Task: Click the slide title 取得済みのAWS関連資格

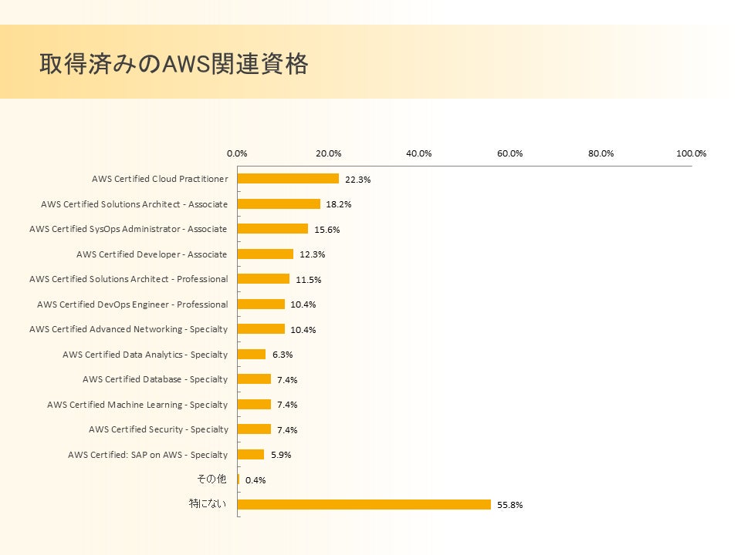Action: point(174,64)
